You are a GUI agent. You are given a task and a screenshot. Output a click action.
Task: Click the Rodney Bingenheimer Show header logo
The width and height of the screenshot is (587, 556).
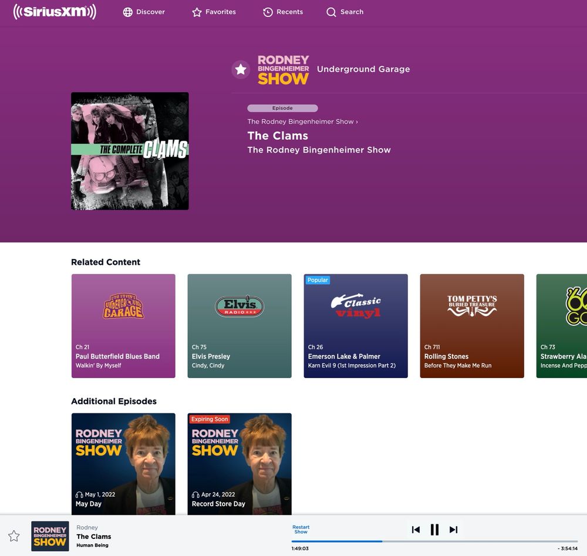pos(284,70)
